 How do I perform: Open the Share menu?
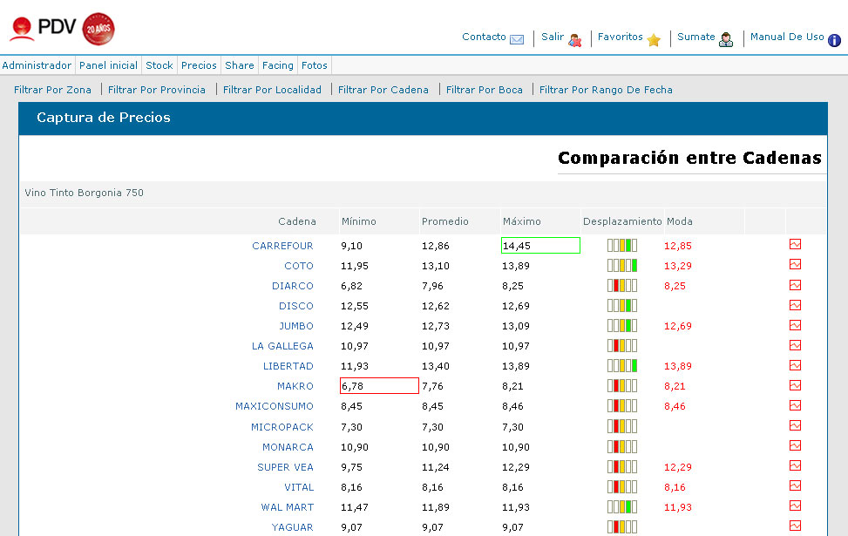239,65
